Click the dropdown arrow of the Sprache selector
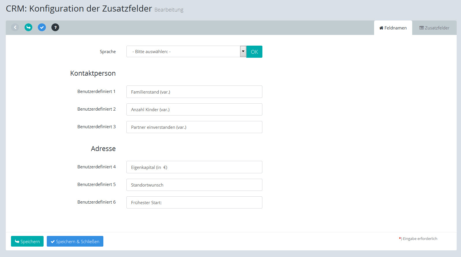Image resolution: width=461 pixels, height=257 pixels. coord(243,52)
